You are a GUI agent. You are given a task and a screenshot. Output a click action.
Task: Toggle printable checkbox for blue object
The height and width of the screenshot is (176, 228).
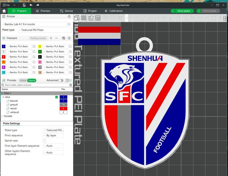[x=56, y=97]
